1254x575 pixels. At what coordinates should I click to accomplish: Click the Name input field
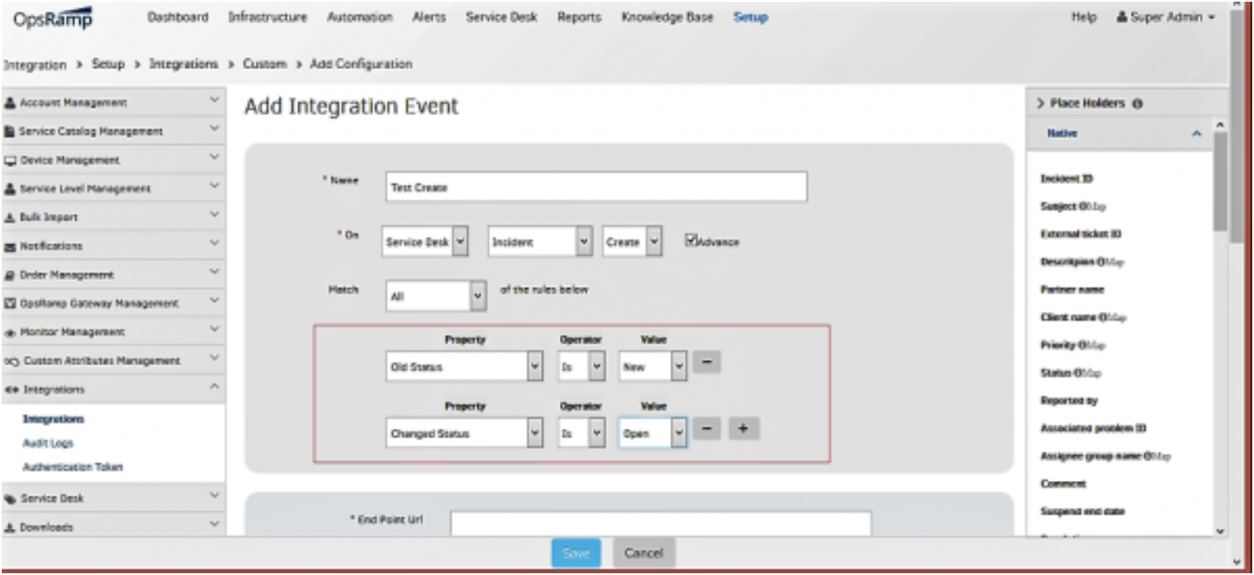pyautogui.click(x=596, y=186)
